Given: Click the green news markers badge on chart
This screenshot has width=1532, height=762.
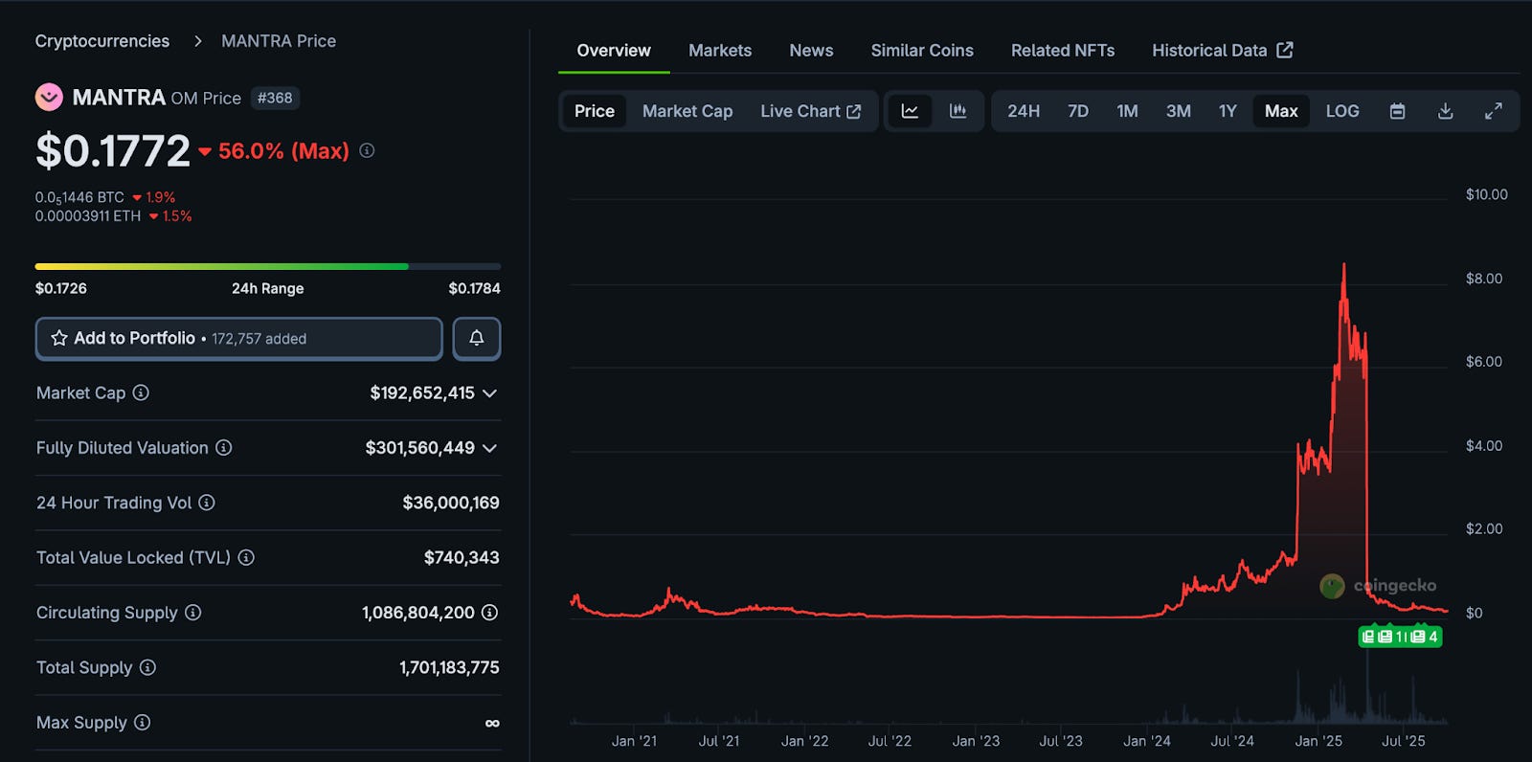Looking at the screenshot, I should 1400,637.
